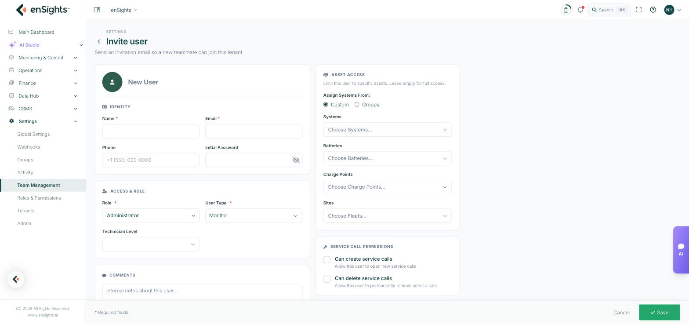Select the Groups radio option
689x324 pixels.
[357, 105]
